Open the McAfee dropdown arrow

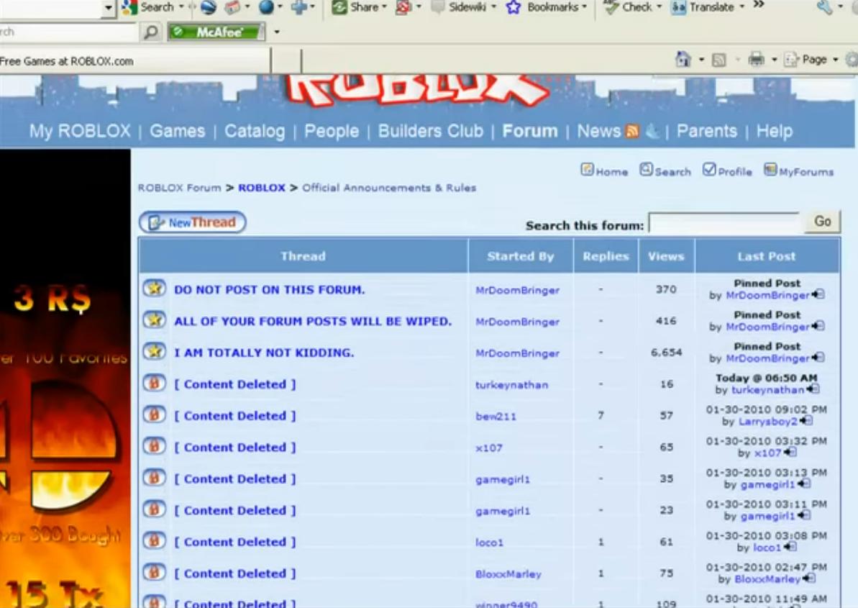[x=277, y=32]
